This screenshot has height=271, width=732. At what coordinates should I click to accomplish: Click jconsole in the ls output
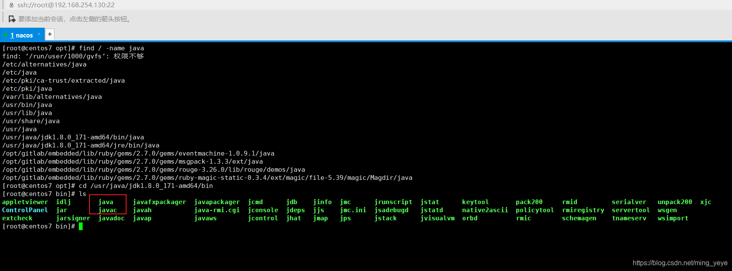tap(263, 210)
